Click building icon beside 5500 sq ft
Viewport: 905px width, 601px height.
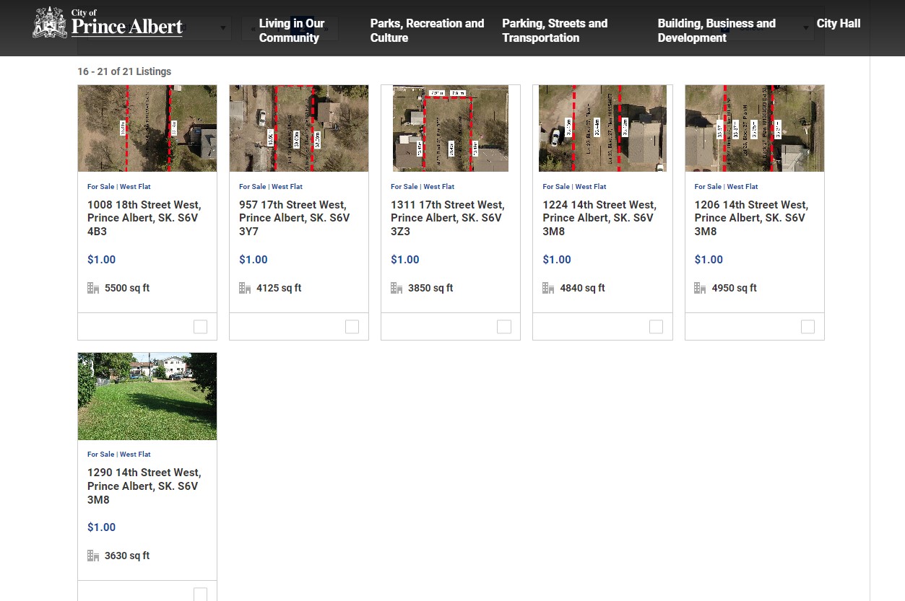click(93, 288)
